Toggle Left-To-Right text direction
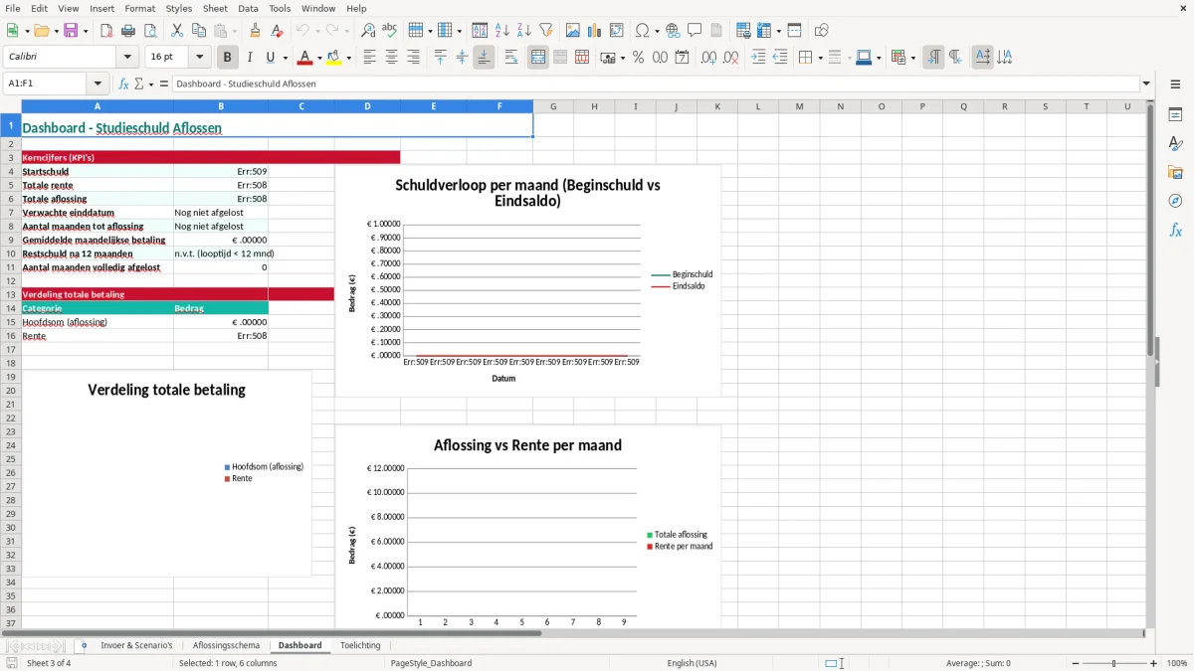Screen dimensions: 1194x671 pos(932,58)
